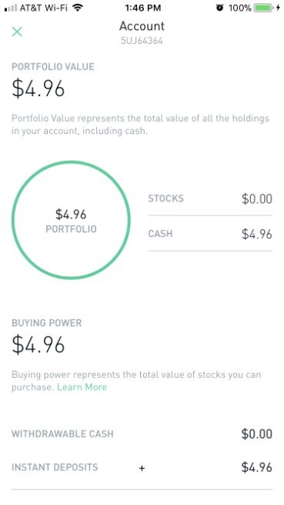Tap the Instant Deposits row label
This screenshot has height=505, width=284.
(x=55, y=467)
